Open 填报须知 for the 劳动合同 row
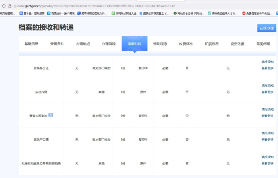 click(x=268, y=86)
